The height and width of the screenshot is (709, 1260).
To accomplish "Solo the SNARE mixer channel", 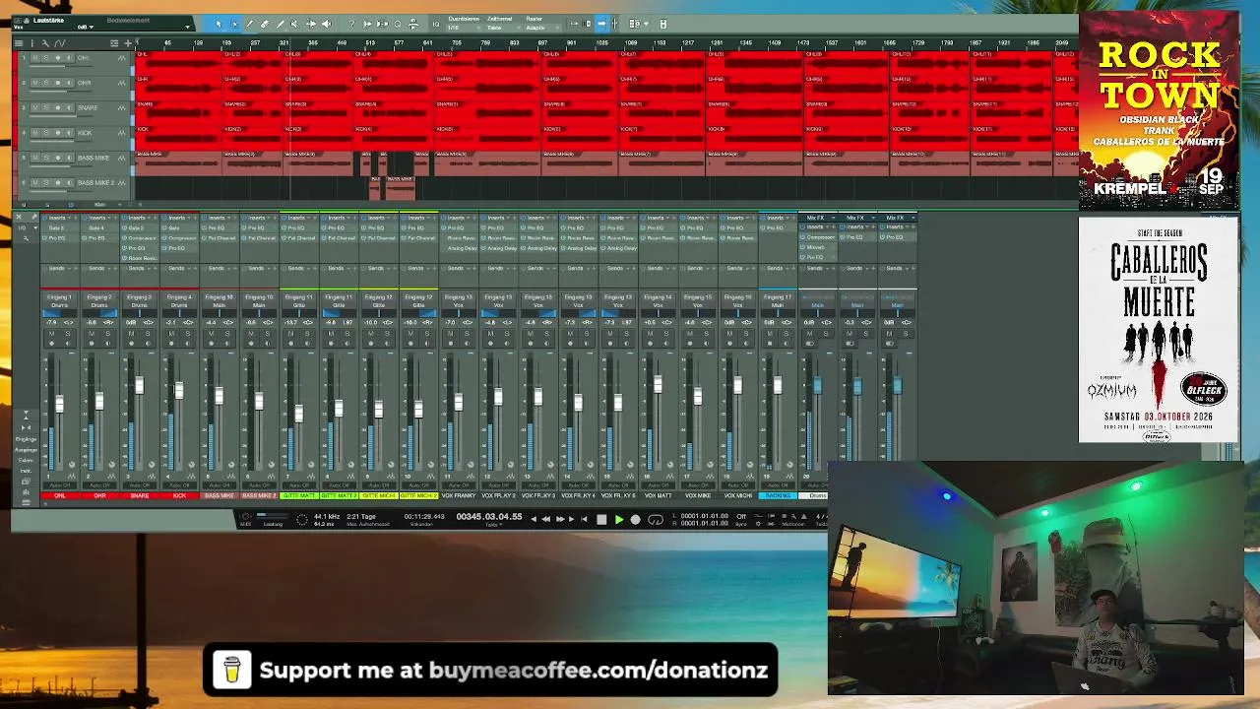I will pos(148,334).
